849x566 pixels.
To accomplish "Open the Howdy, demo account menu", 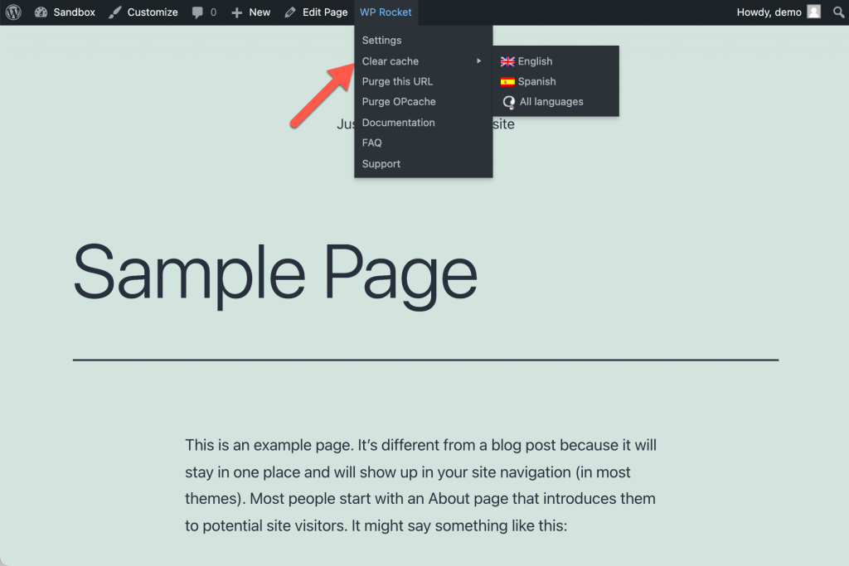I will 779,12.
